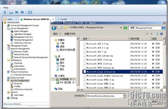Viewport: 168px width, 109px height.
Task: Click VMware unity mode toolbar icon
Action: [x=22, y=12]
